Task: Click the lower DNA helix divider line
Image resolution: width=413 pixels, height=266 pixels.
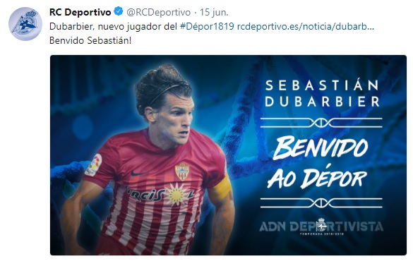Action: (321, 202)
